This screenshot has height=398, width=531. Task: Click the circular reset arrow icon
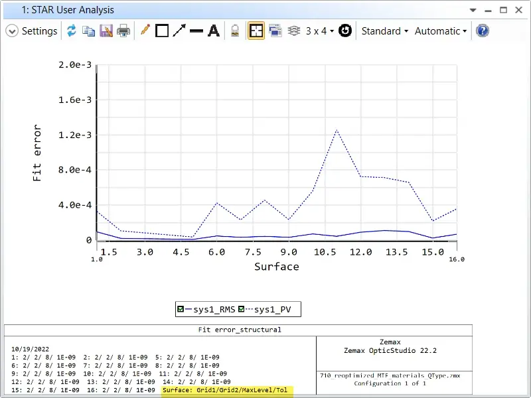tap(345, 31)
